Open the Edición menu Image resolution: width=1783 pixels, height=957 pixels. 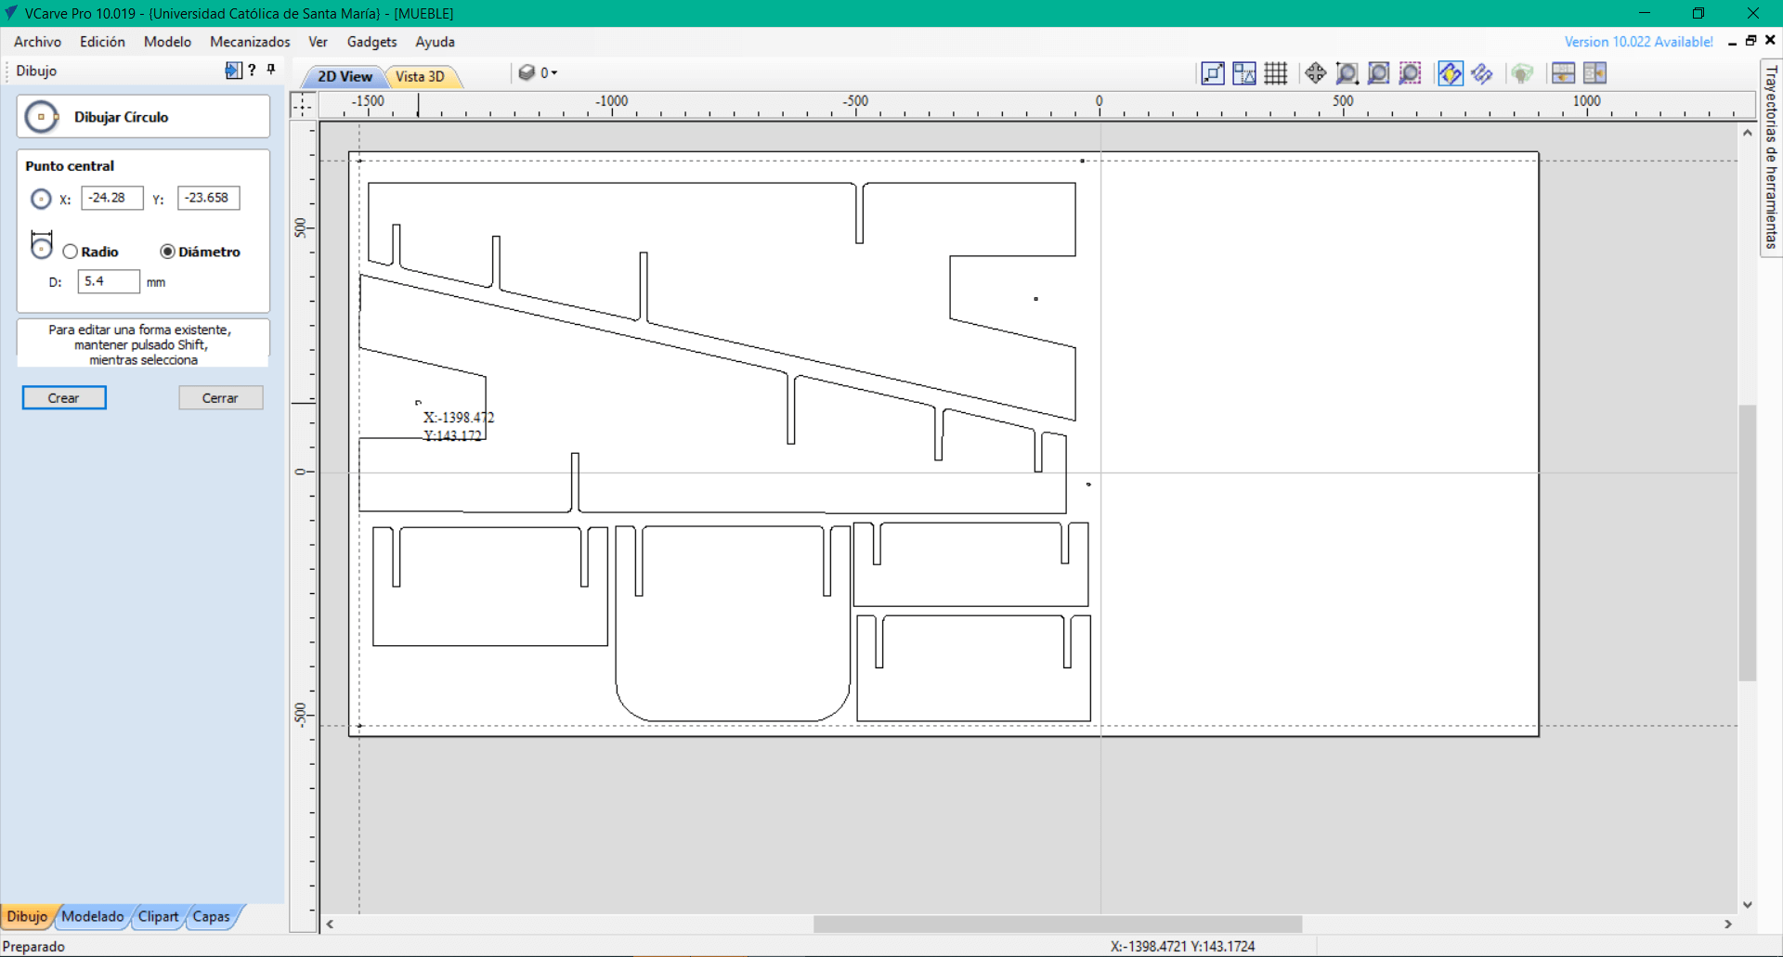(x=102, y=42)
